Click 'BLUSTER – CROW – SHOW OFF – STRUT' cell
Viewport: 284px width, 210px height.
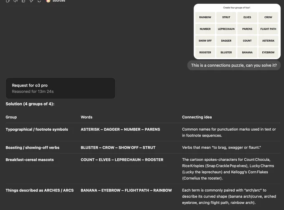[x=118, y=147]
